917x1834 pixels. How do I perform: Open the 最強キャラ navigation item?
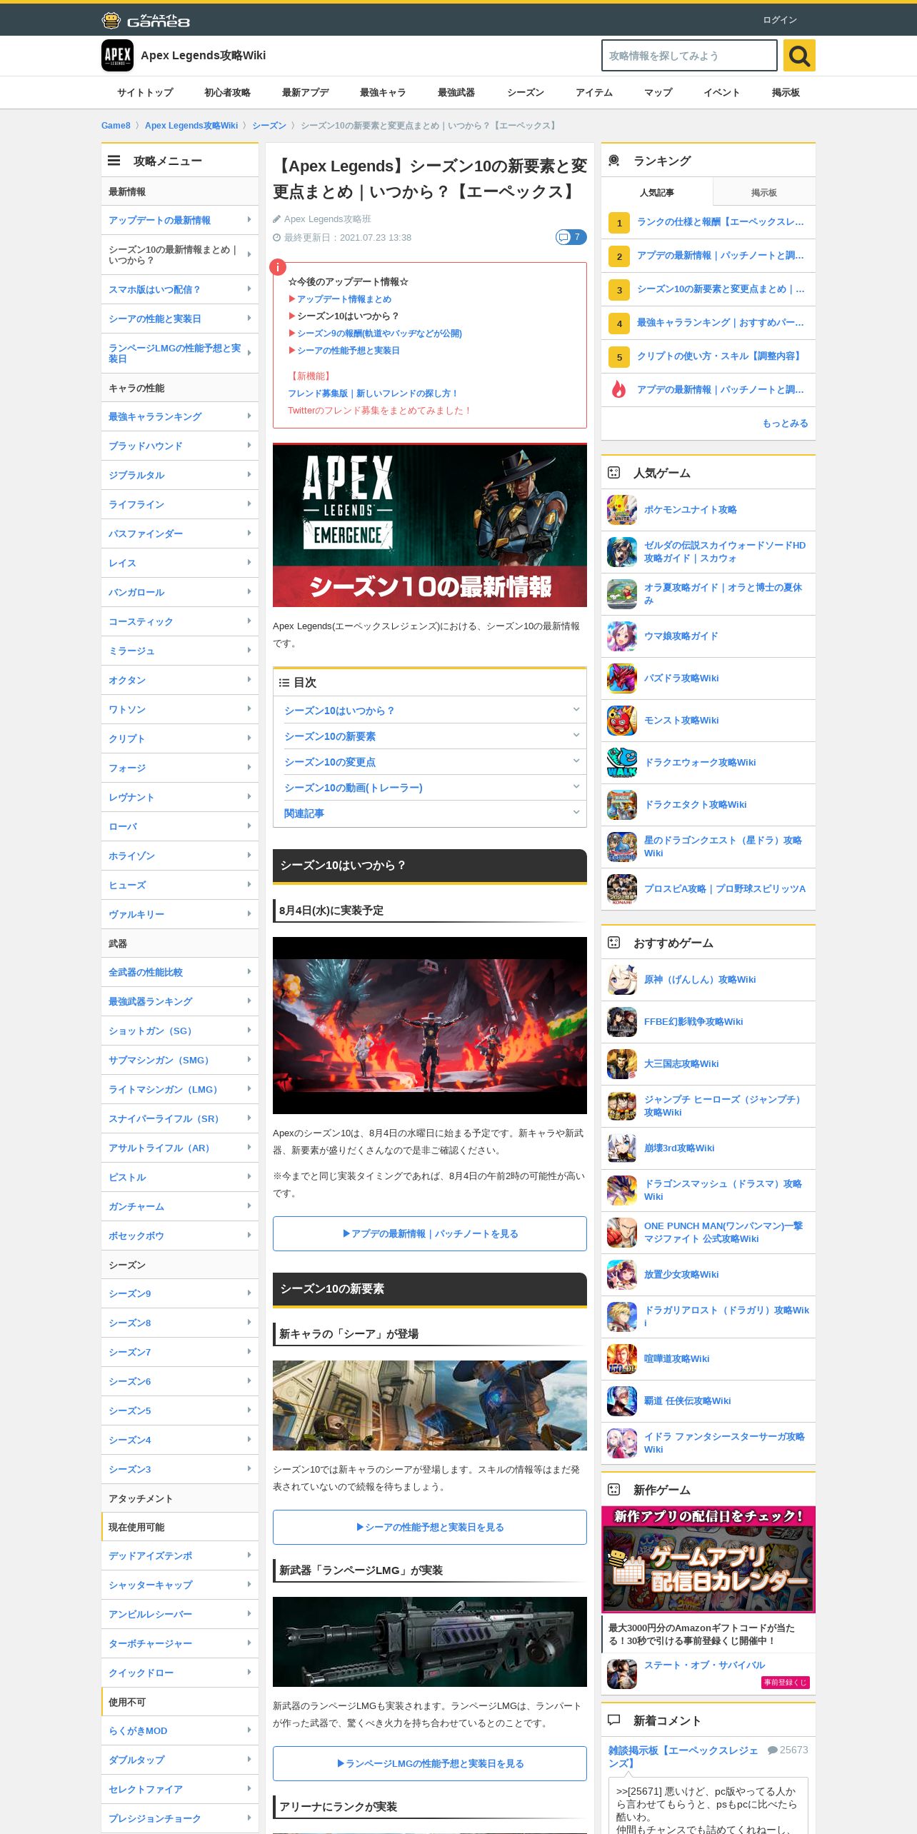(x=383, y=93)
